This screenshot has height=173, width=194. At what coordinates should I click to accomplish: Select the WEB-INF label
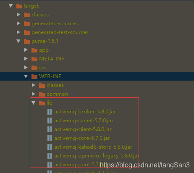pos(50,76)
